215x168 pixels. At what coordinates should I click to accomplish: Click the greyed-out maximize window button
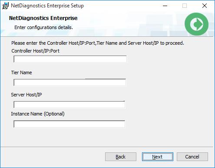(185, 6)
